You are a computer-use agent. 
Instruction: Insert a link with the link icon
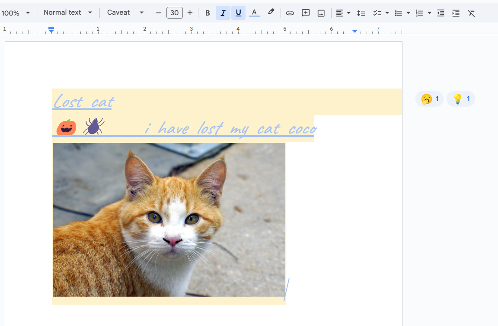pos(290,13)
